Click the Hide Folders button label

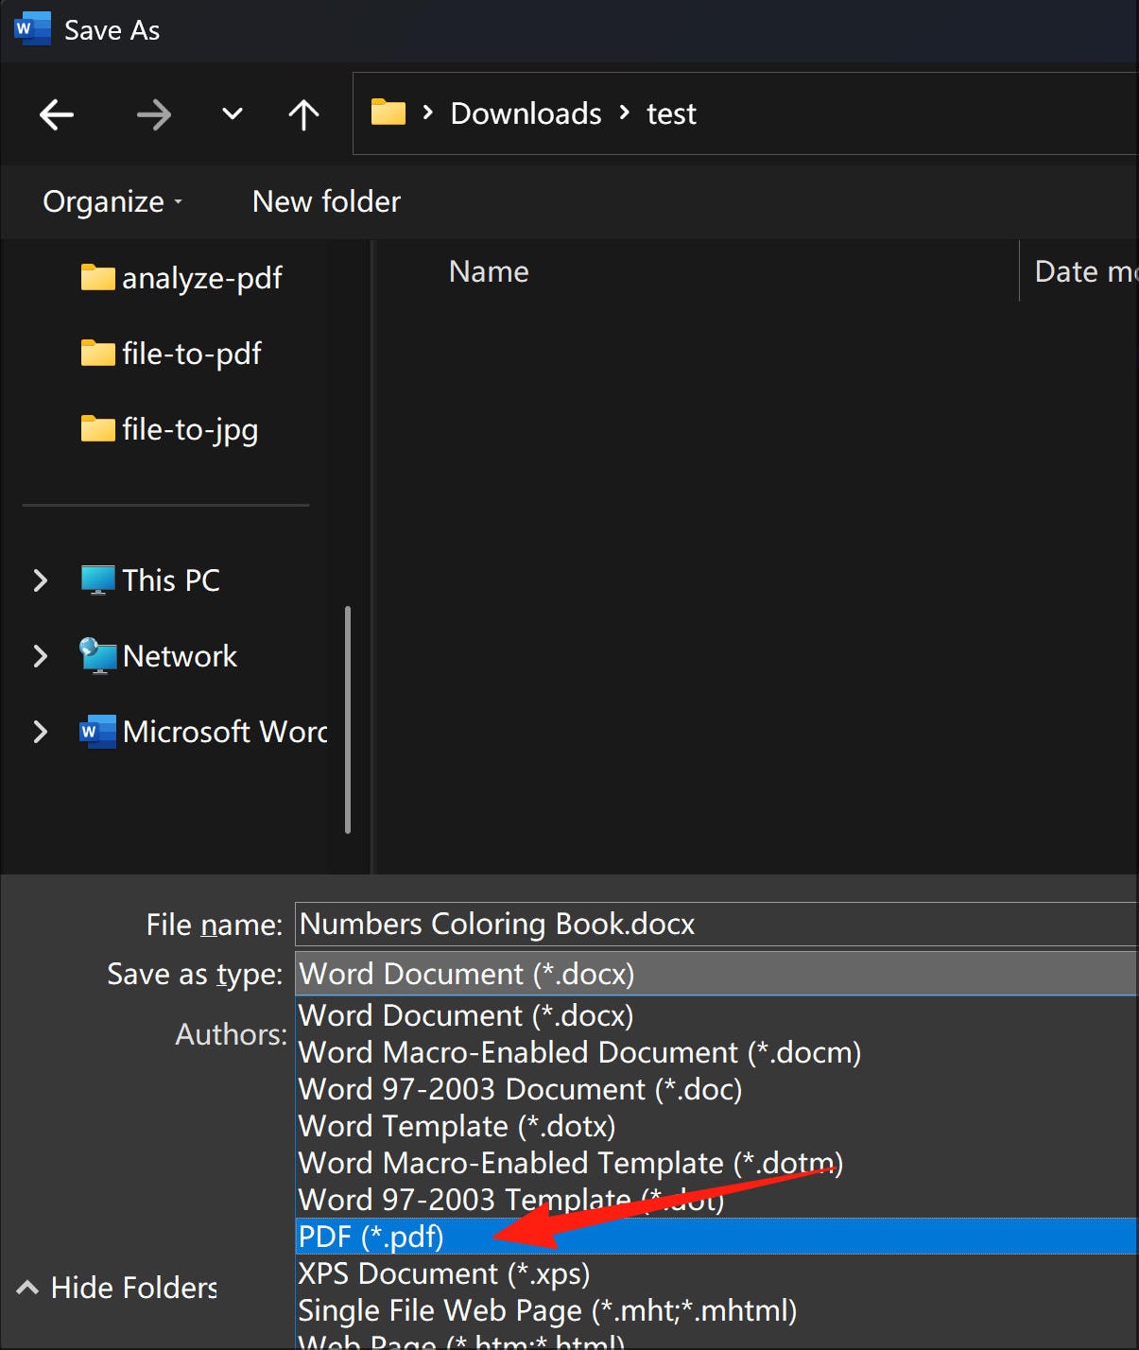(134, 1288)
